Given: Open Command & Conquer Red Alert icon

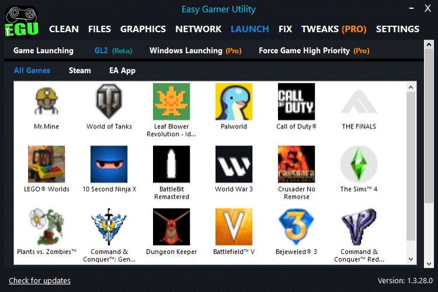Looking at the screenshot, I should 359,227.
